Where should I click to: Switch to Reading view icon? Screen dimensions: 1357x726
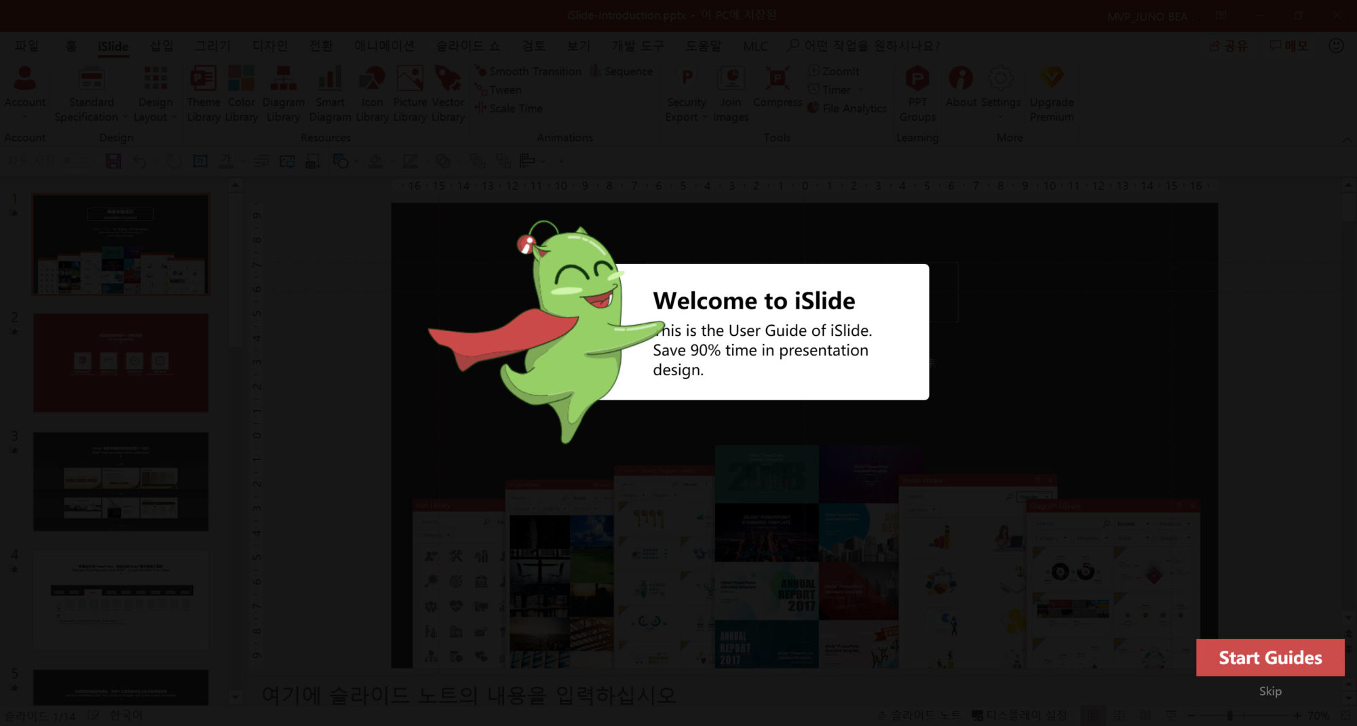pos(1145,715)
